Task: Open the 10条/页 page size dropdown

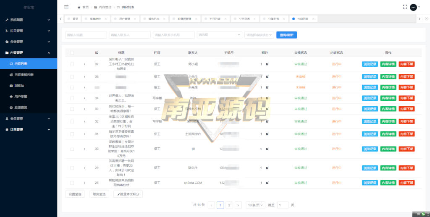Action: point(255,205)
